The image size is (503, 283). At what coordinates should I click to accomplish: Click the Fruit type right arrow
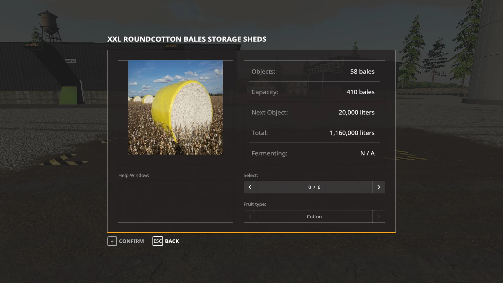tap(379, 216)
